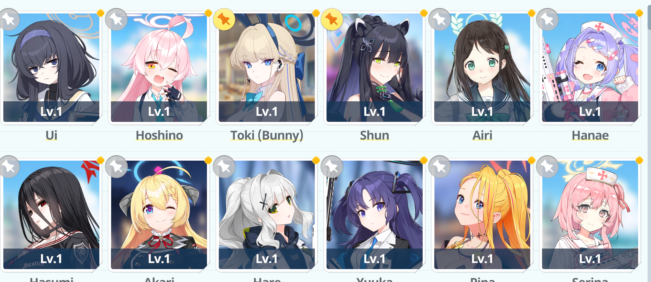The width and height of the screenshot is (651, 282).
Task: Unpin the Shun student card
Action: click(332, 19)
